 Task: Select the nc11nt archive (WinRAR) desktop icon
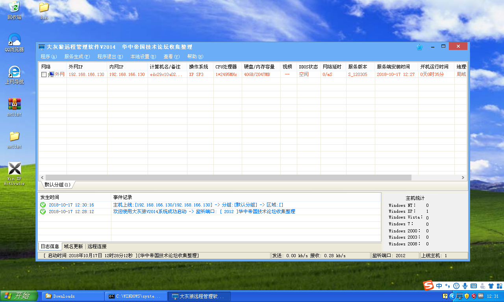(14, 107)
